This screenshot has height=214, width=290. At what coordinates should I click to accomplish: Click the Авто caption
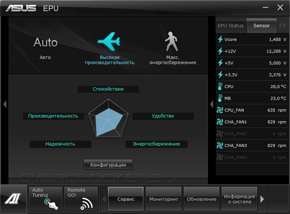click(x=45, y=57)
